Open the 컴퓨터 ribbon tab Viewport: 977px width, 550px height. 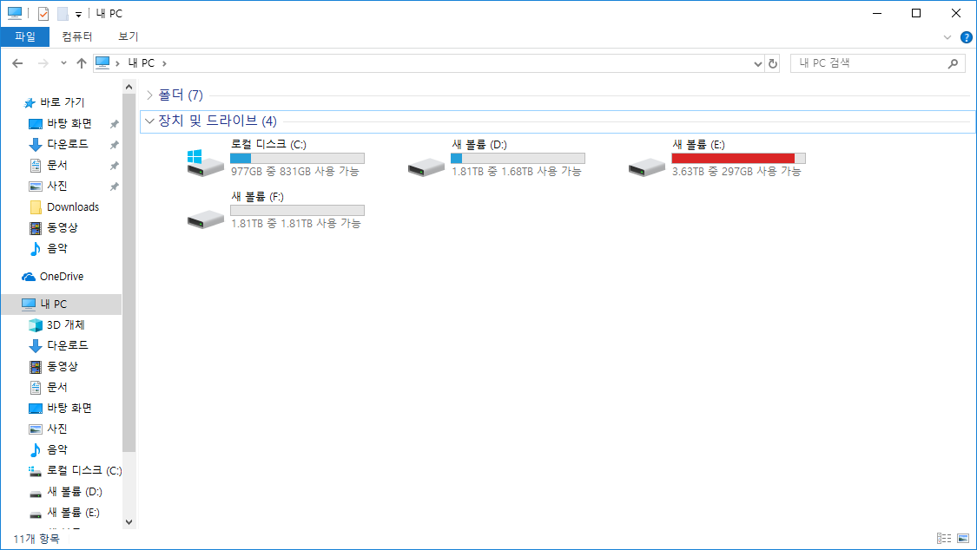[77, 36]
